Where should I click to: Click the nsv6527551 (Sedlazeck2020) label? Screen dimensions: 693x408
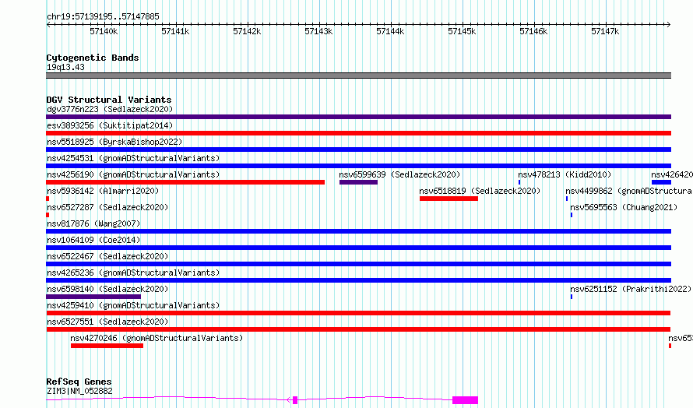(107, 322)
